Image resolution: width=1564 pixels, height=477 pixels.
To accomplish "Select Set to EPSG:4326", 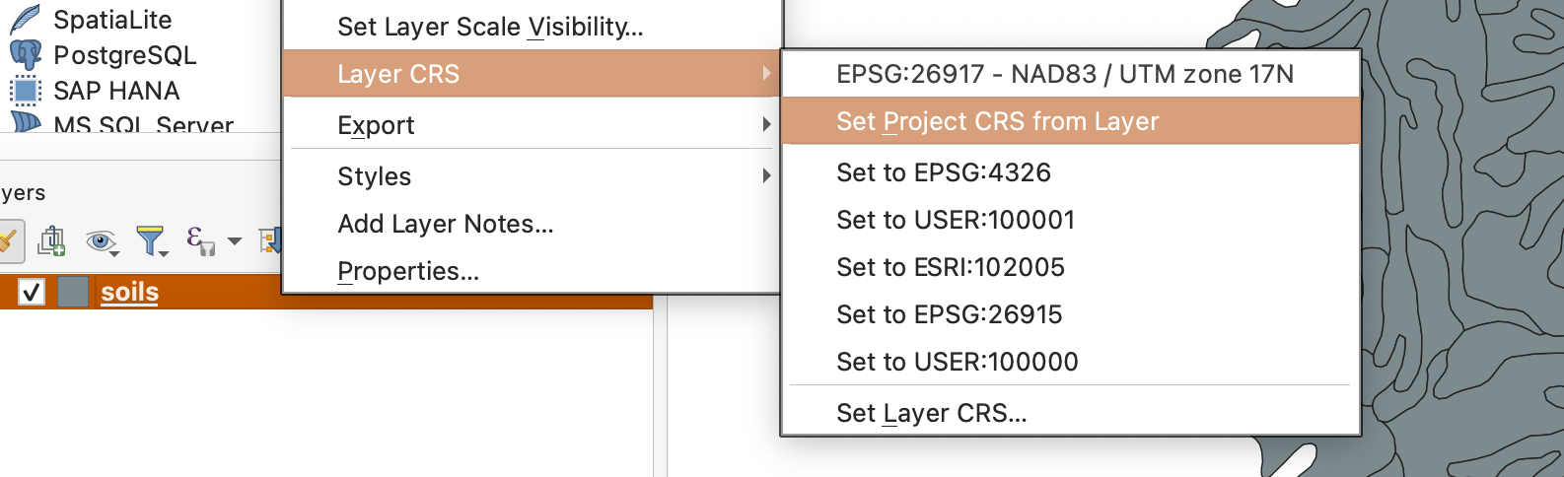I will (x=943, y=172).
